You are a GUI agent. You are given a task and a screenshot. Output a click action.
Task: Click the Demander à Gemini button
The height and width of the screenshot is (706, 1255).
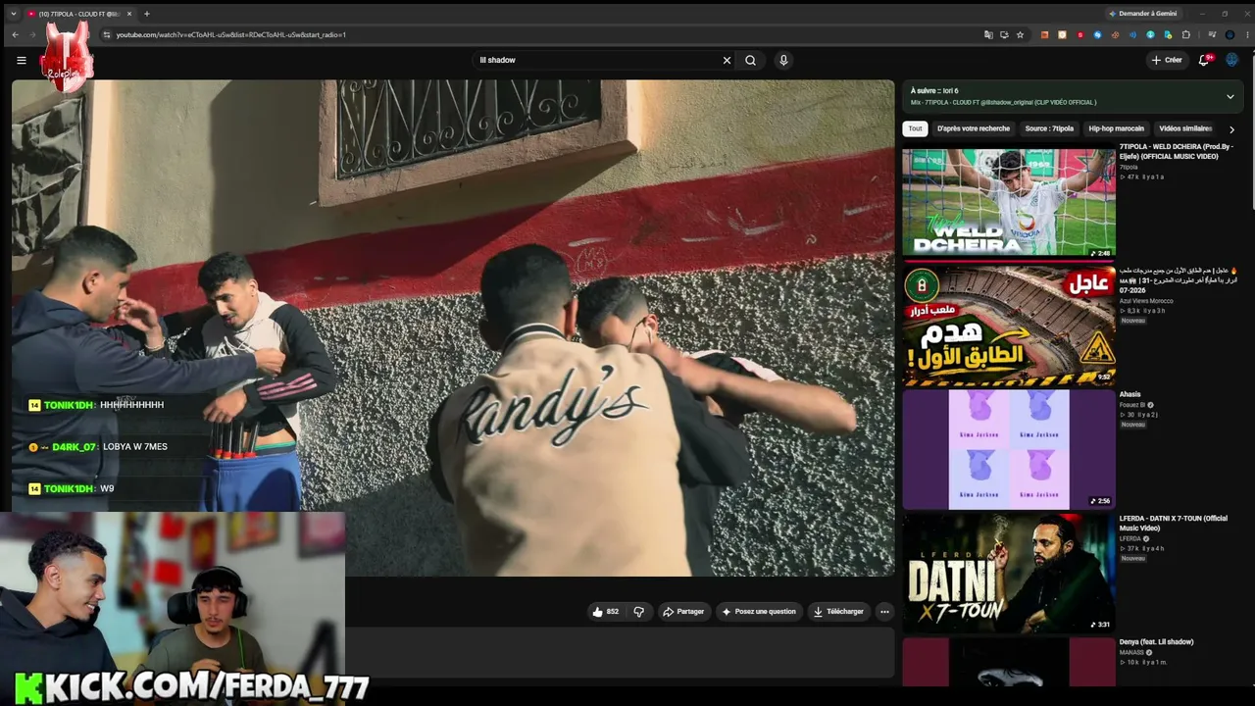click(1142, 14)
